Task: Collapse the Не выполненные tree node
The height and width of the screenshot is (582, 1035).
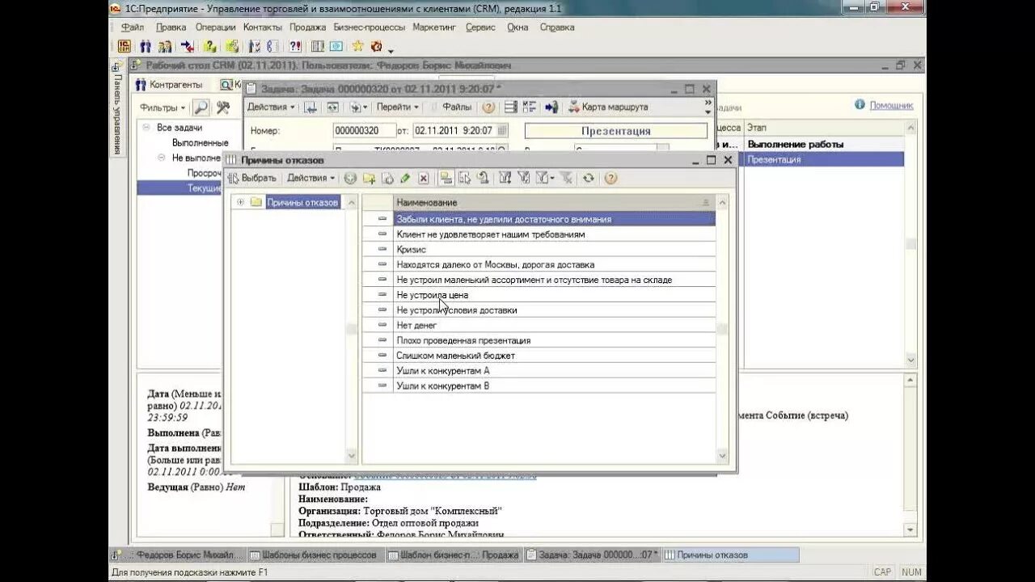Action: pyautogui.click(x=162, y=158)
